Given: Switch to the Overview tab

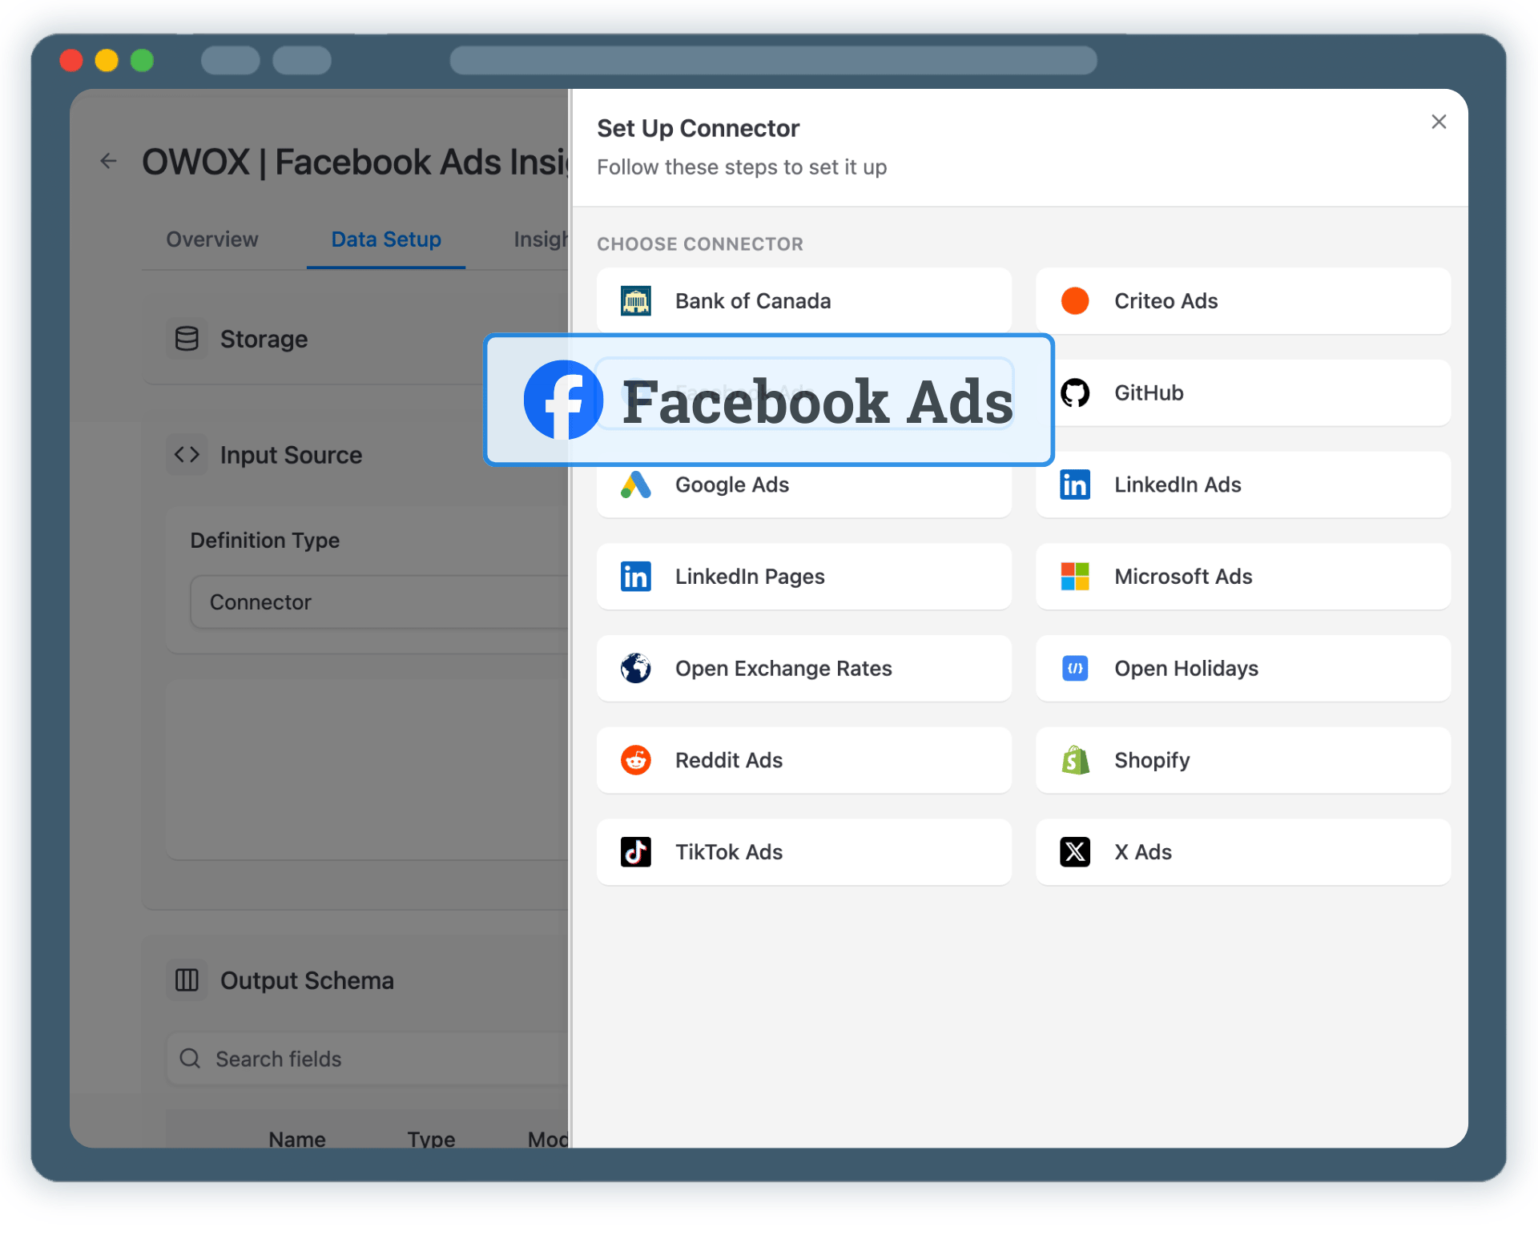Looking at the screenshot, I should click(x=211, y=239).
